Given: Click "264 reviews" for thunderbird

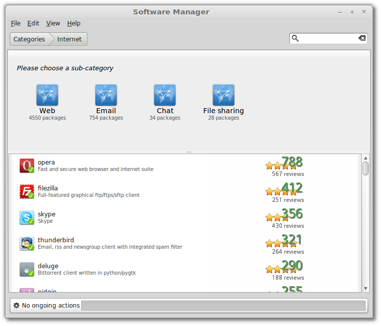Looking at the screenshot, I should tap(288, 252).
